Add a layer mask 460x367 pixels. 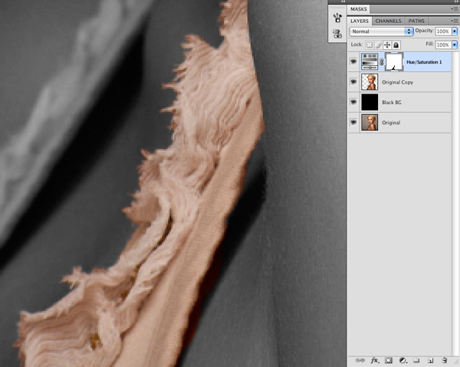[x=389, y=360]
